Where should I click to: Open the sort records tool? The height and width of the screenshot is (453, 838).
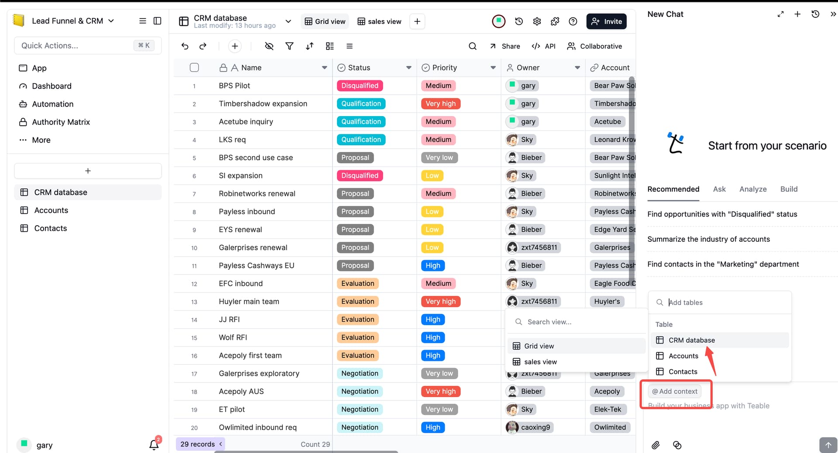(x=309, y=46)
